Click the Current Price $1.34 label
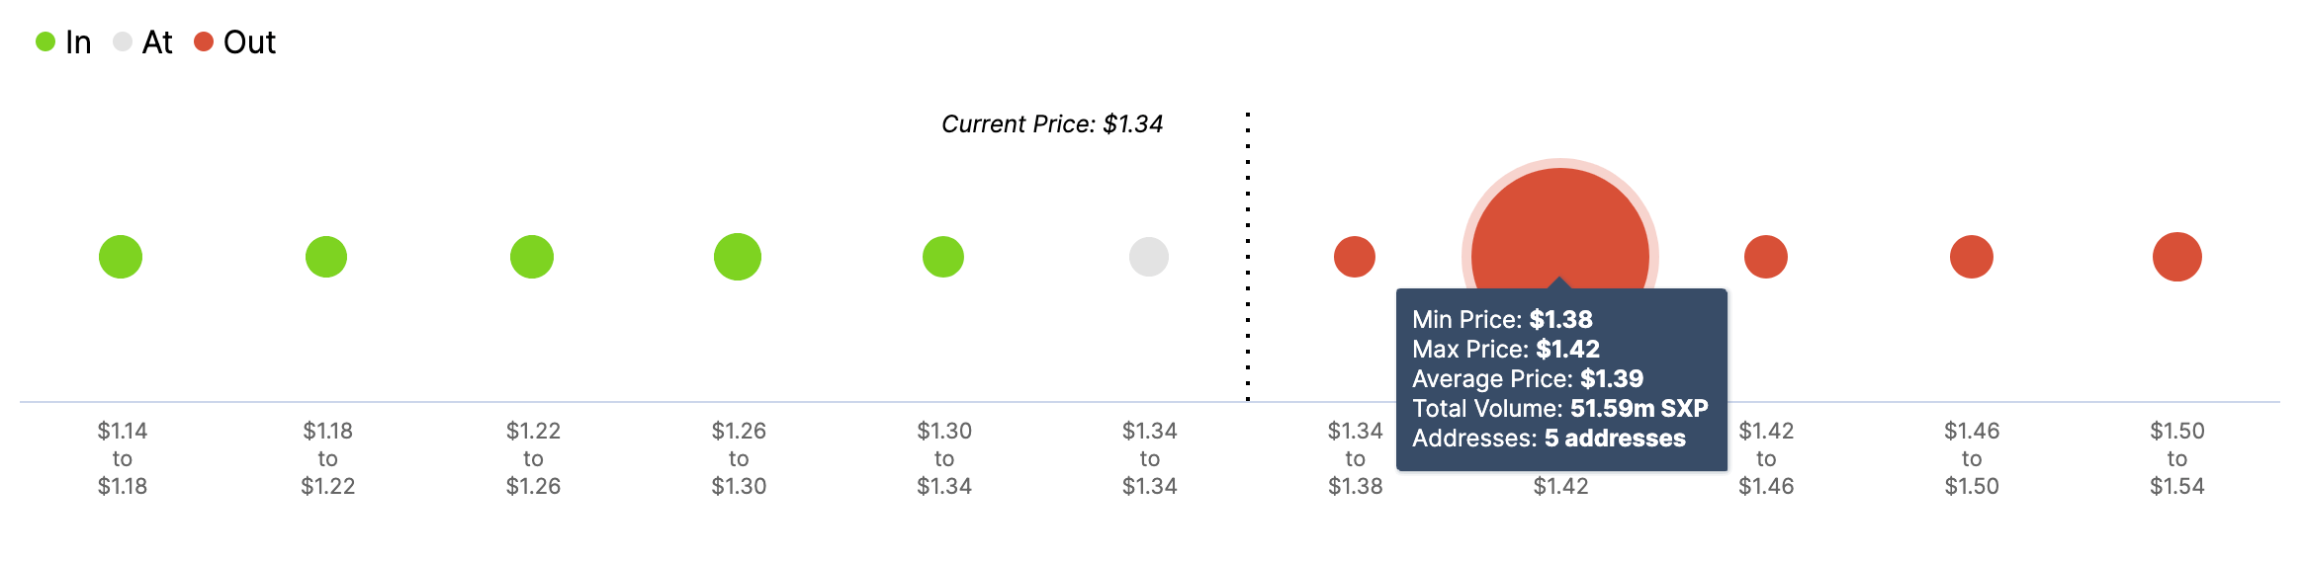The image size is (2304, 561). [1052, 124]
